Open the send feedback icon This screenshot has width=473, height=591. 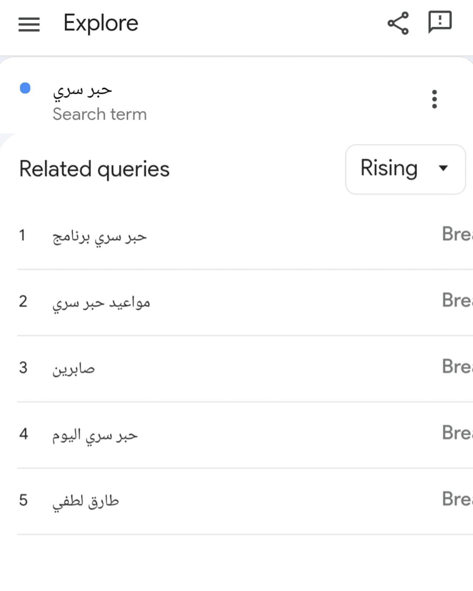click(440, 22)
